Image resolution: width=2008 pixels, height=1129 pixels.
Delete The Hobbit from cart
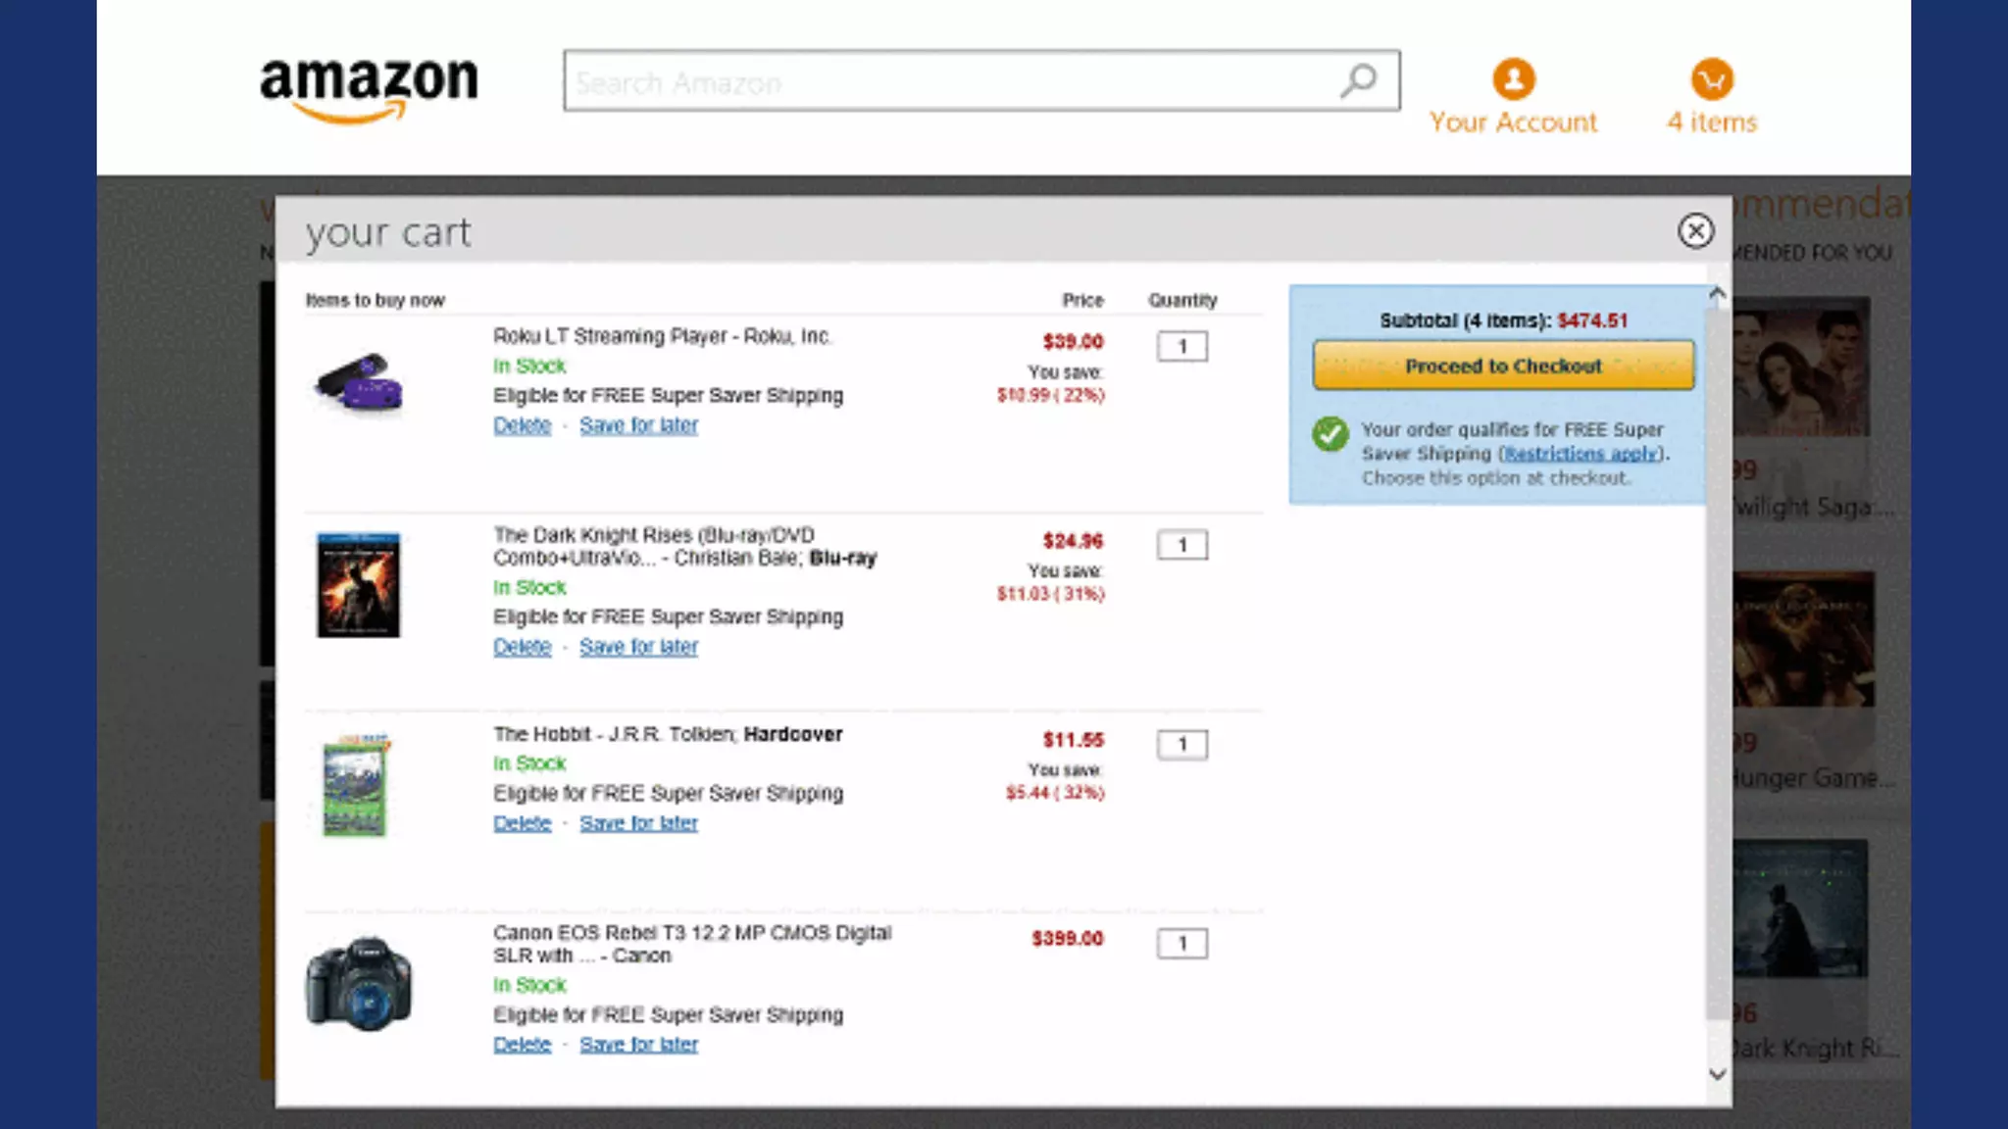[x=522, y=823]
